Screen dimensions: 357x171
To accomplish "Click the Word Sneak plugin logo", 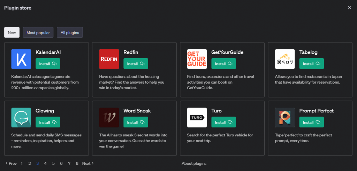I will [109, 117].
